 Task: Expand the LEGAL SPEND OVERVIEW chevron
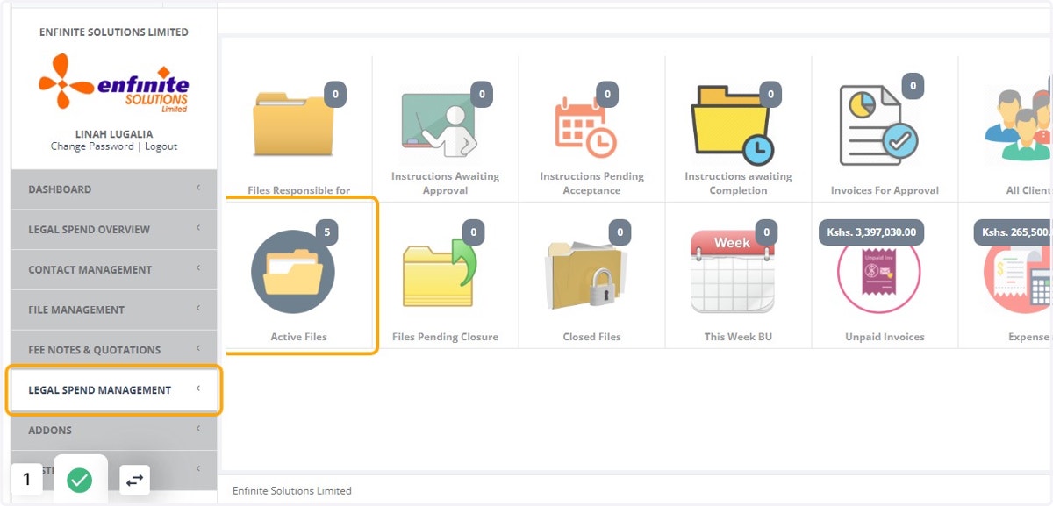198,229
